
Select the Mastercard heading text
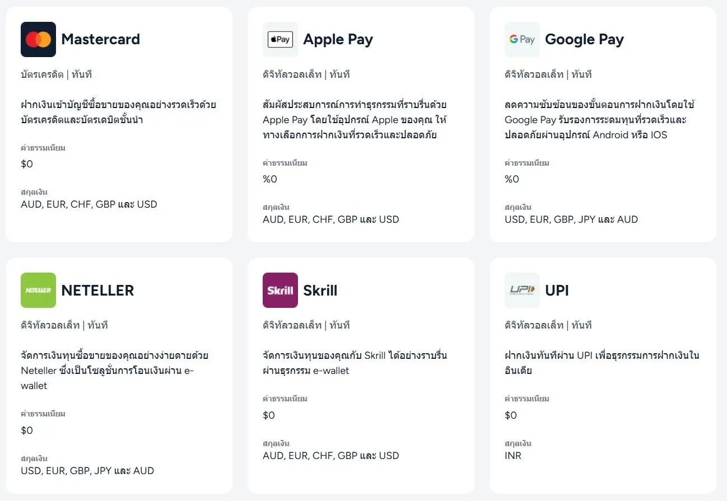pyautogui.click(x=100, y=40)
